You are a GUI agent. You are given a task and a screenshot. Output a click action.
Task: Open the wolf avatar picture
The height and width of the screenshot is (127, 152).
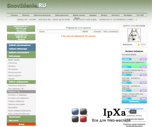click(x=134, y=35)
